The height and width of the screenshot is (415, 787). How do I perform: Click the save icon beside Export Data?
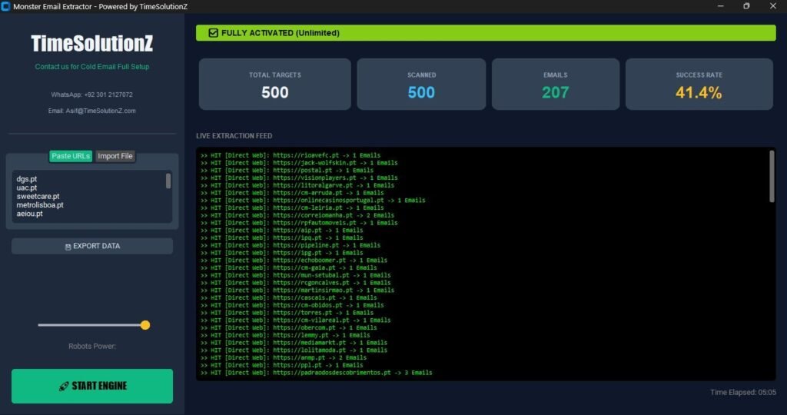[68, 247]
